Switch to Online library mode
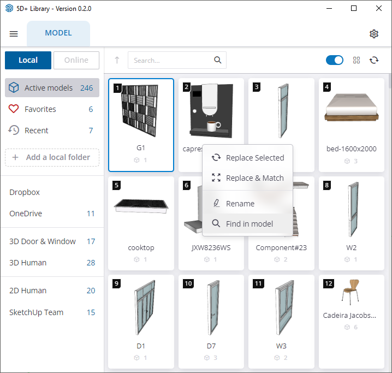Image resolution: width=392 pixels, height=373 pixels. [76, 60]
